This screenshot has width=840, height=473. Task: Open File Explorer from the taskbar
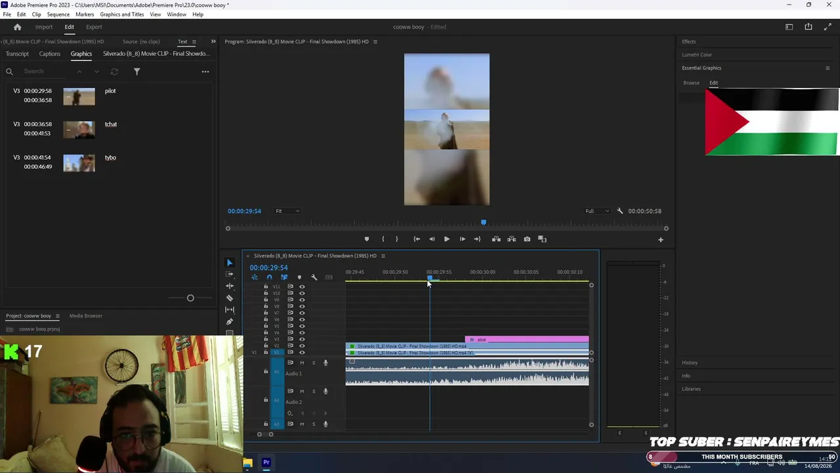point(247,462)
